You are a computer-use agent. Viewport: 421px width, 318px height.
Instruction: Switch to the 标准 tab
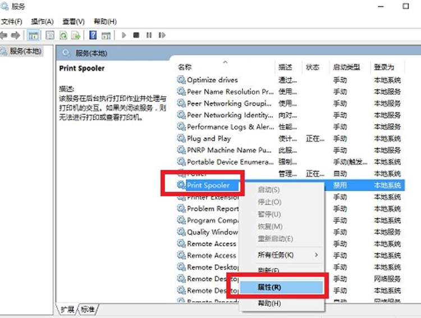(88, 309)
